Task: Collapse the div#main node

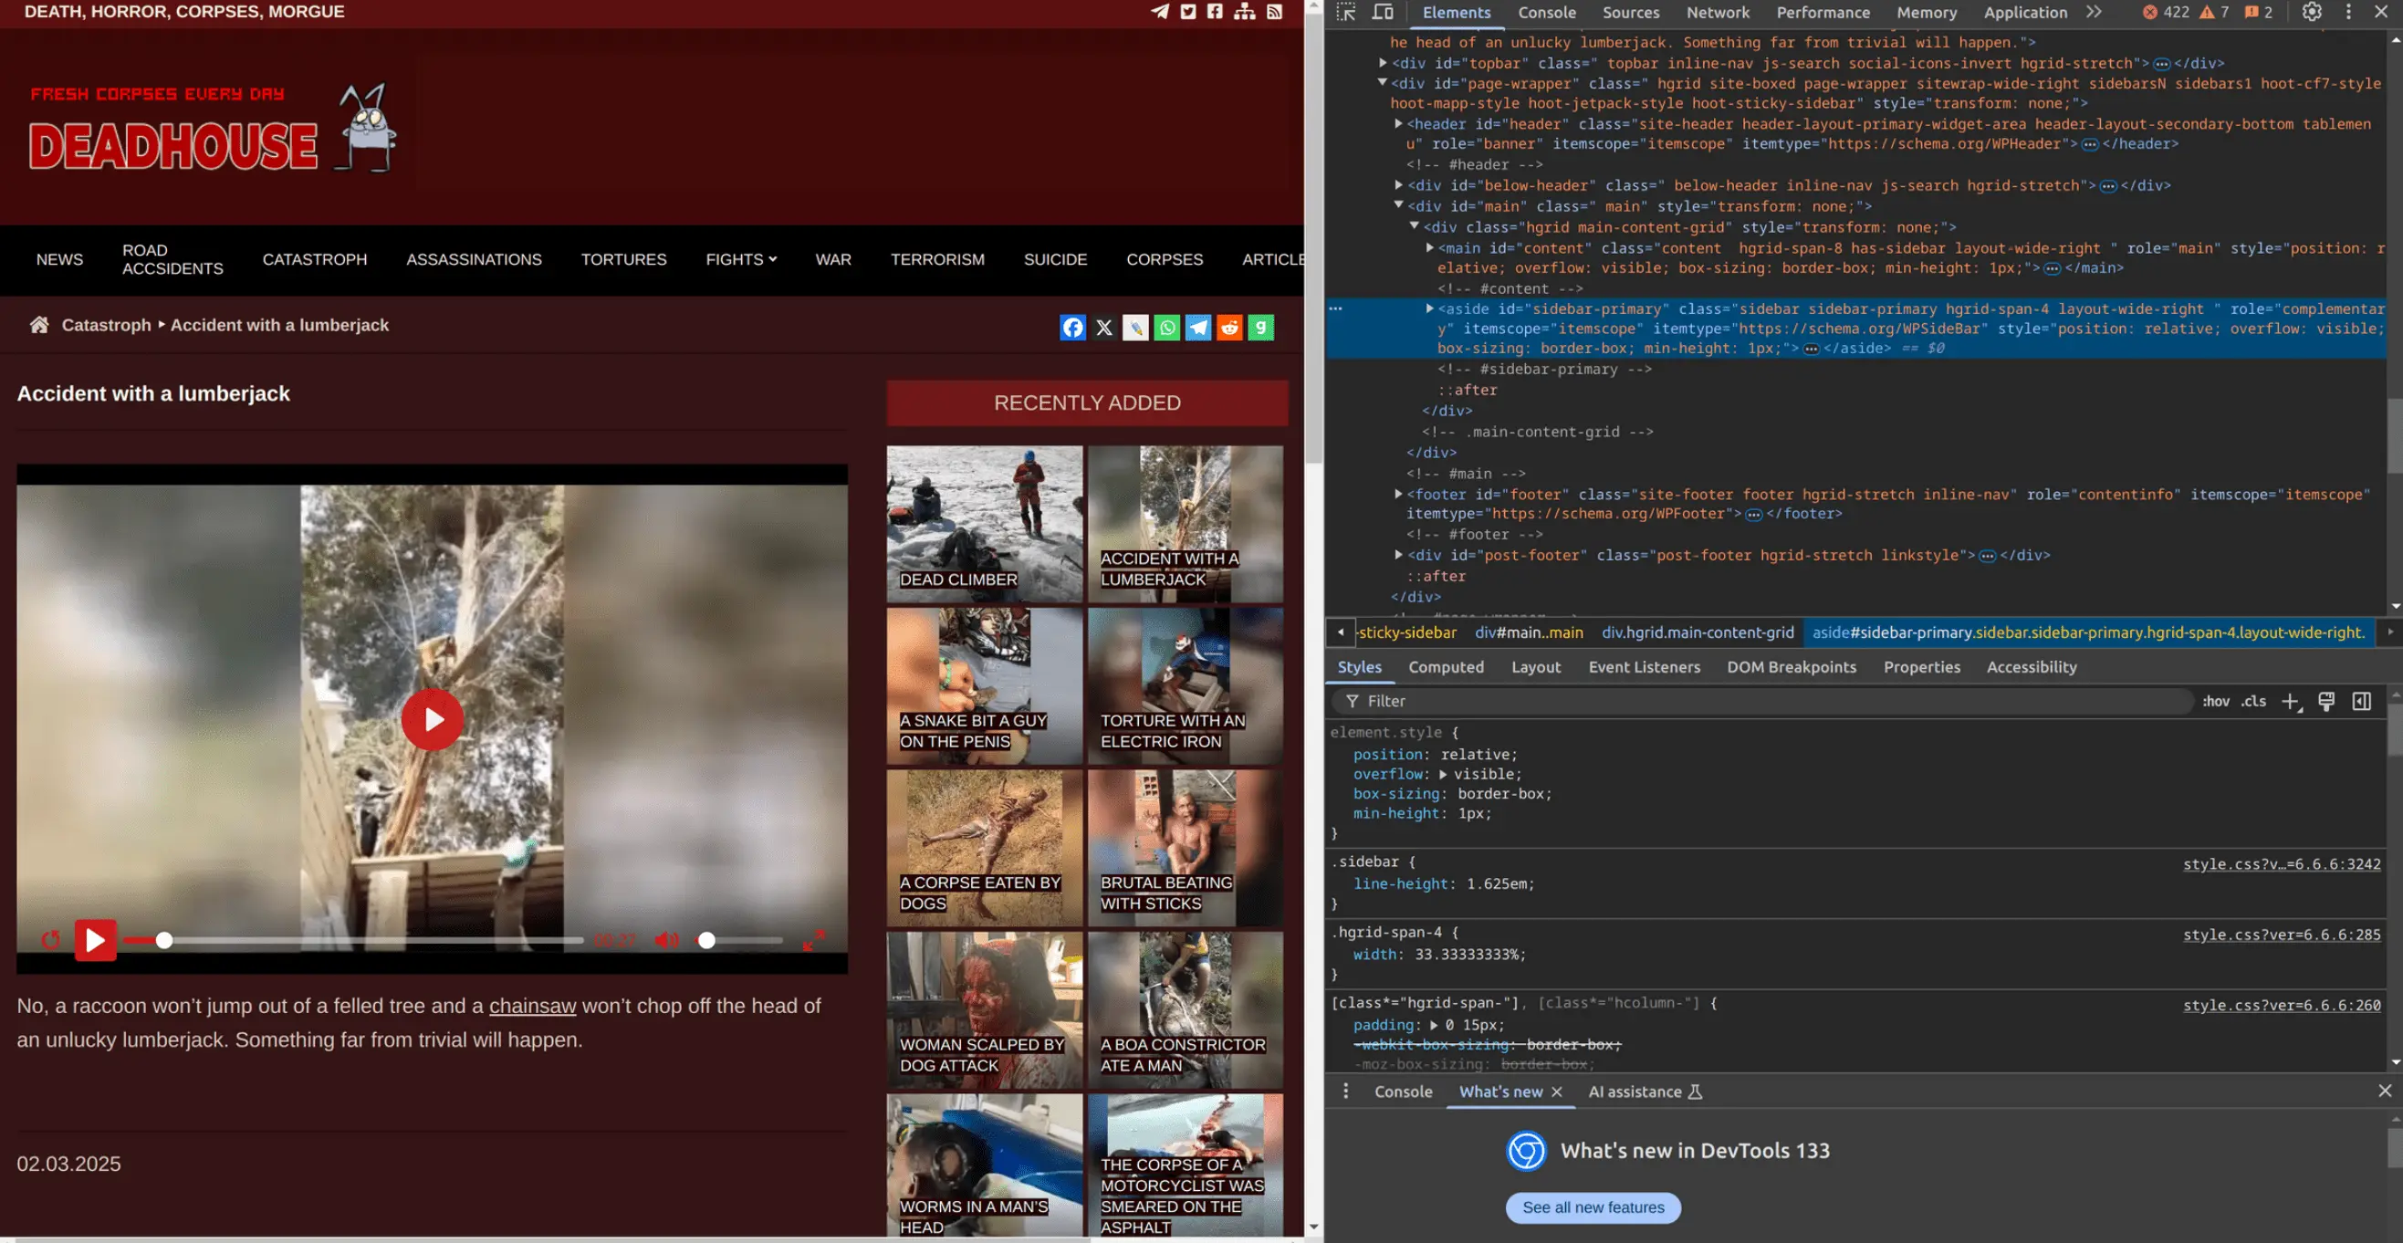Action: coord(1398,205)
